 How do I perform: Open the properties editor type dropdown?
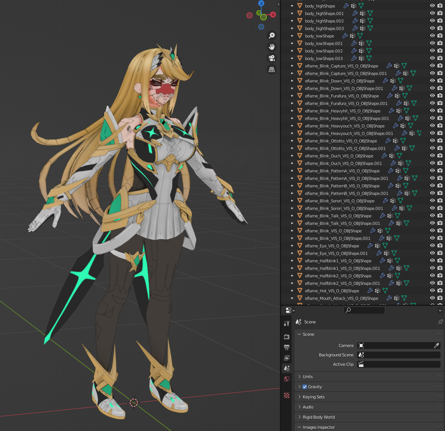(x=290, y=310)
